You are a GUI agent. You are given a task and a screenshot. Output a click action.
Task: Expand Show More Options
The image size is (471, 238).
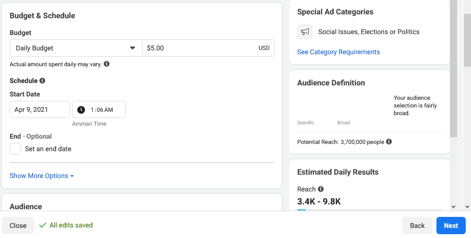(42, 176)
